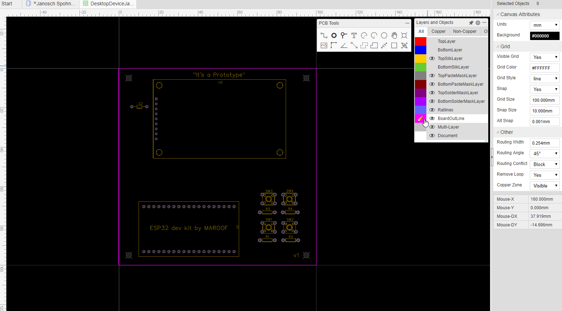The width and height of the screenshot is (562, 311).
Task: Select the Solid Region tool
Action: [x=374, y=45]
